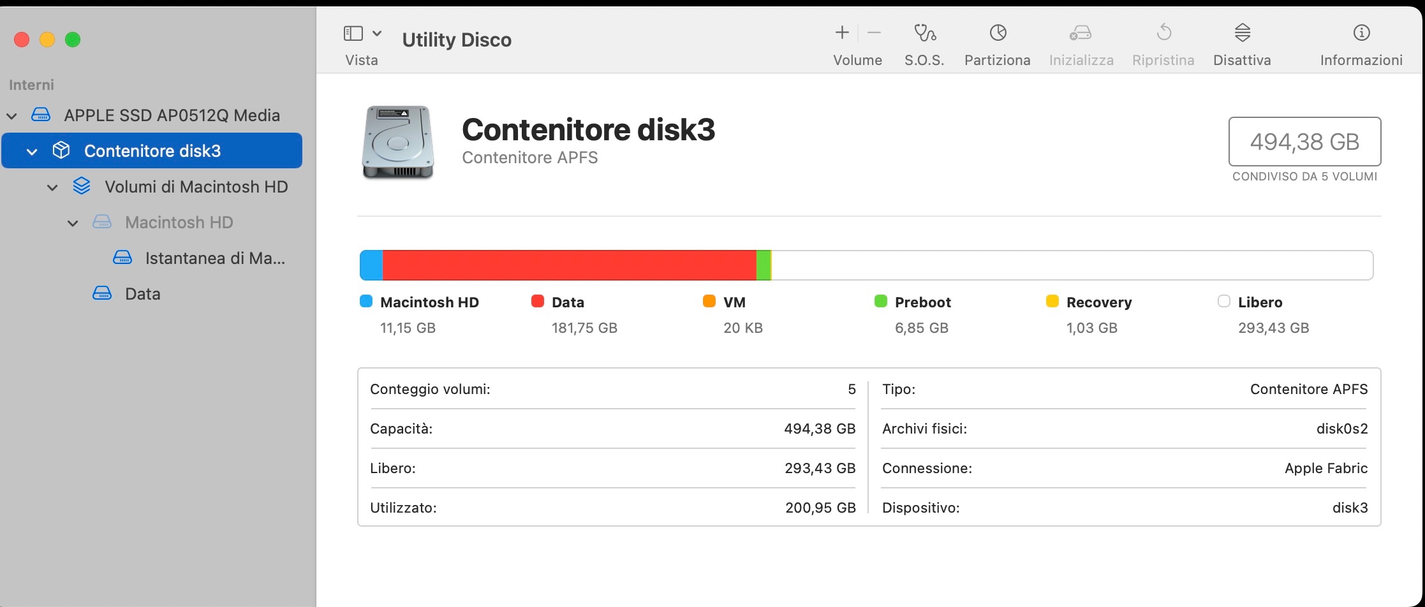Screen dimensions: 1425x607
Task: Collapse the Contenitore disk3 chevron
Action: click(x=32, y=152)
